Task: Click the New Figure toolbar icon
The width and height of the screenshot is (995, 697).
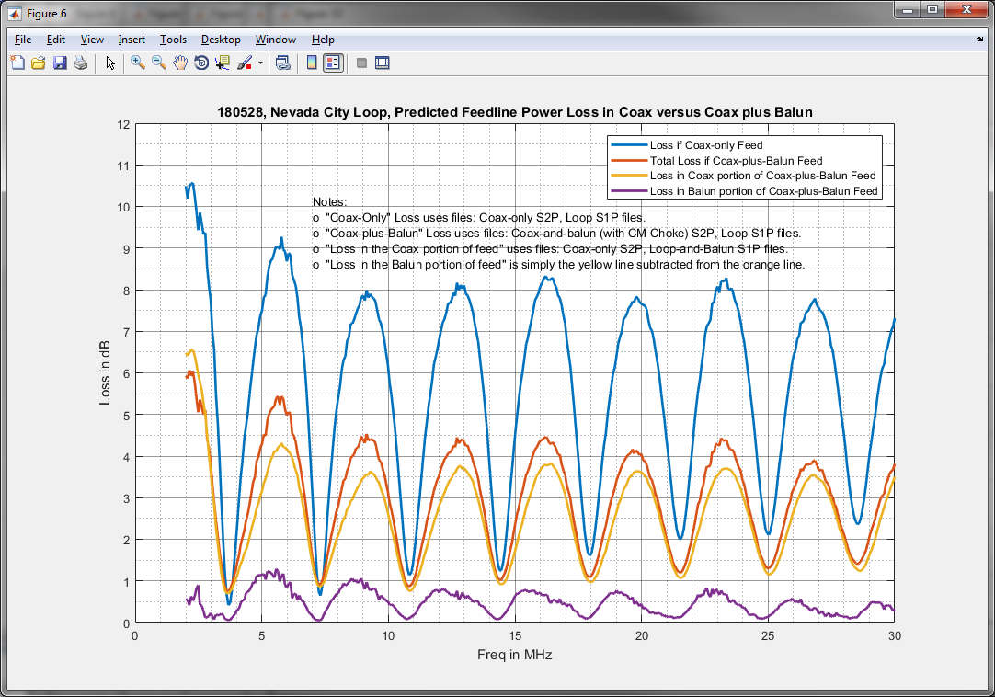Action: point(17,63)
